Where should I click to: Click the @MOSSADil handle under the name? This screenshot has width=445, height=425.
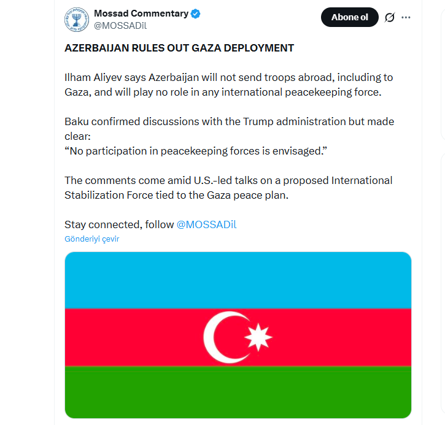[x=120, y=25]
